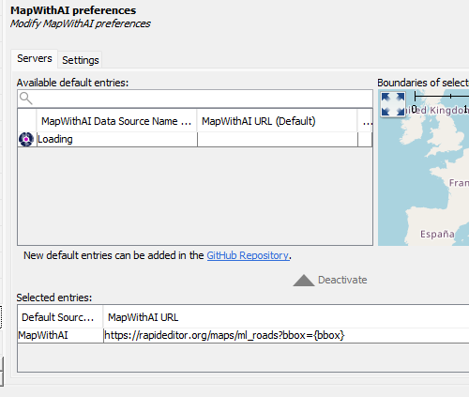Click the Loading row globe icon
Image resolution: width=469 pixels, height=397 pixels.
pyautogui.click(x=26, y=139)
